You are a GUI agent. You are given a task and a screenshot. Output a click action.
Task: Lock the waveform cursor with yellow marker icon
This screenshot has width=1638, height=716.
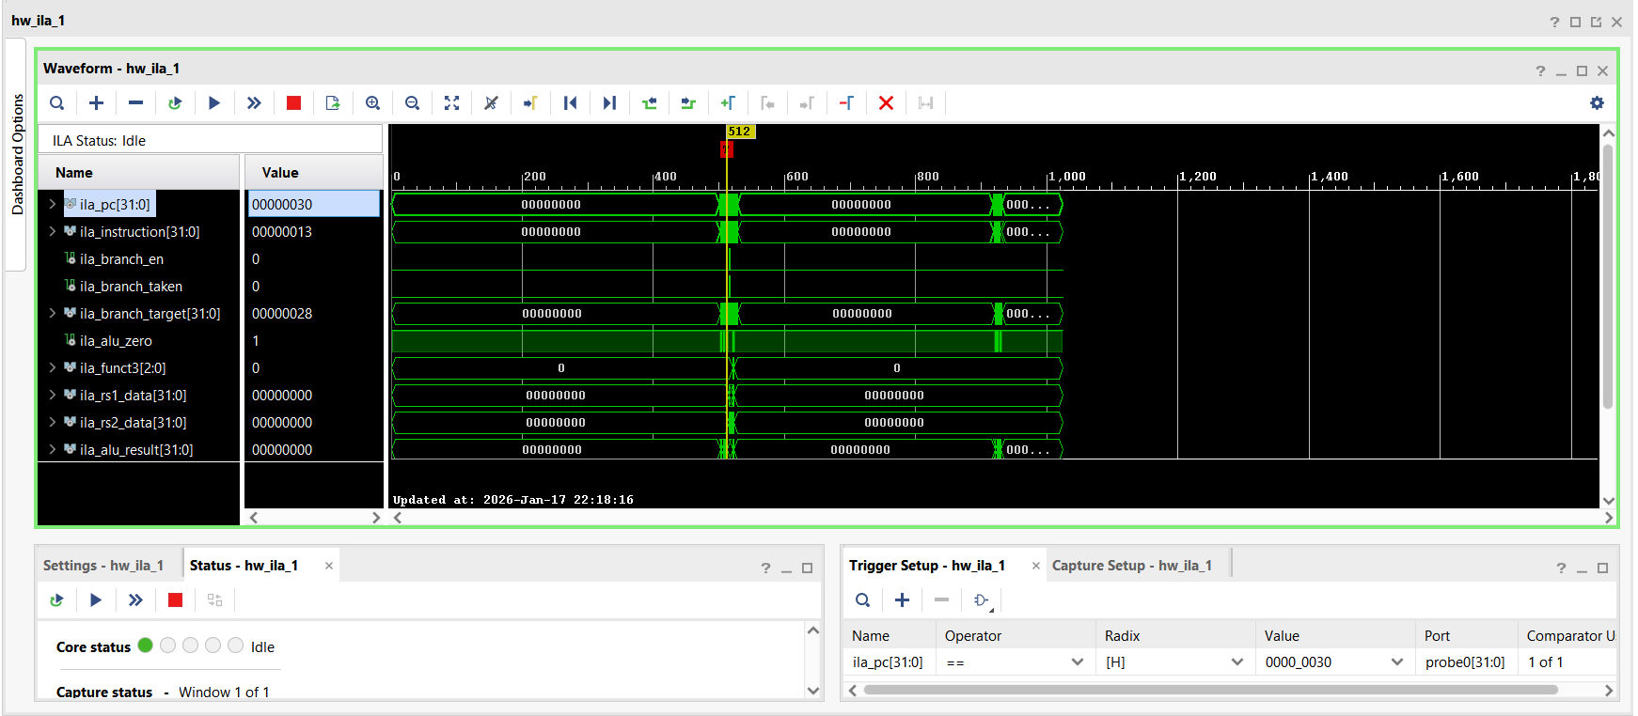[530, 103]
